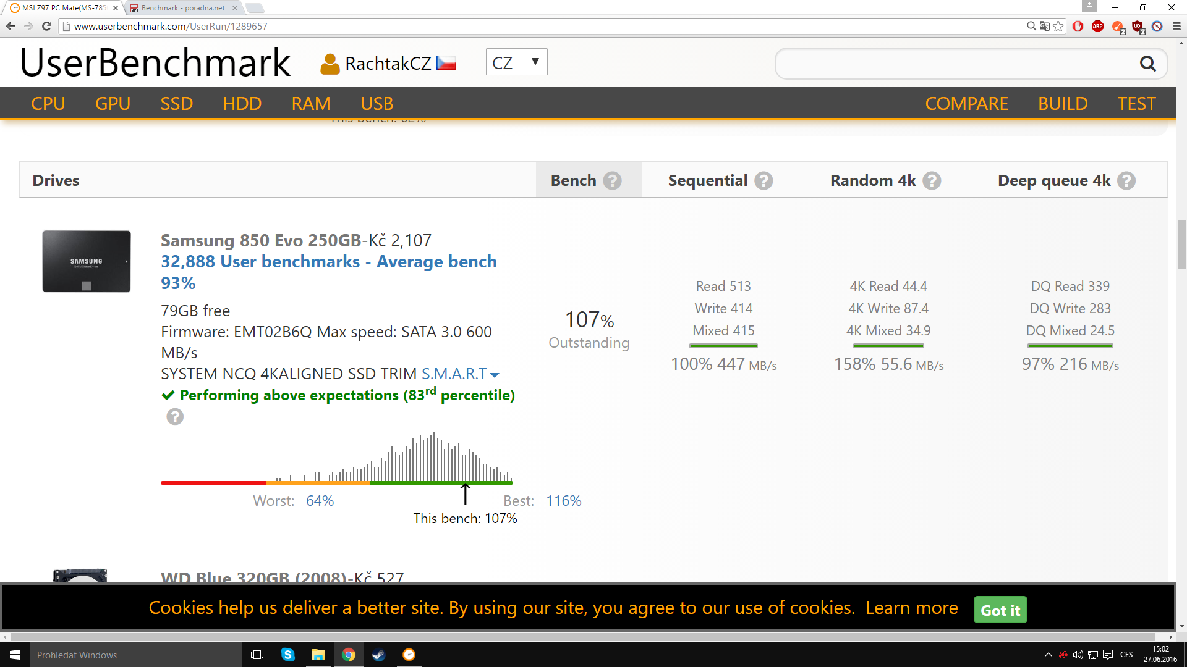Switch to Benchmark - poradna.net tab
Viewport: 1187px width, 667px height.
click(182, 8)
